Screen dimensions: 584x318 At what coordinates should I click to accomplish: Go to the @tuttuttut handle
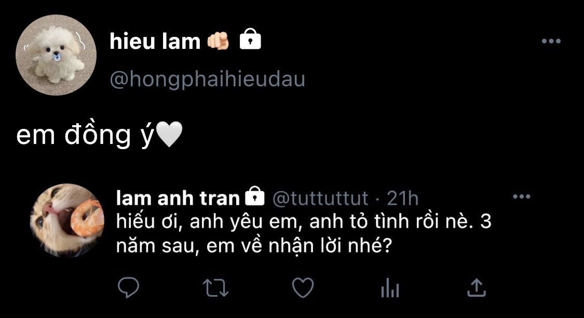(x=320, y=198)
